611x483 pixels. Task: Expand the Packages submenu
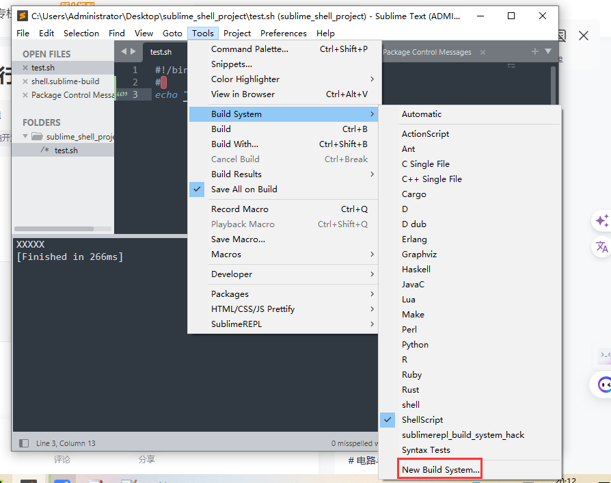(284, 294)
